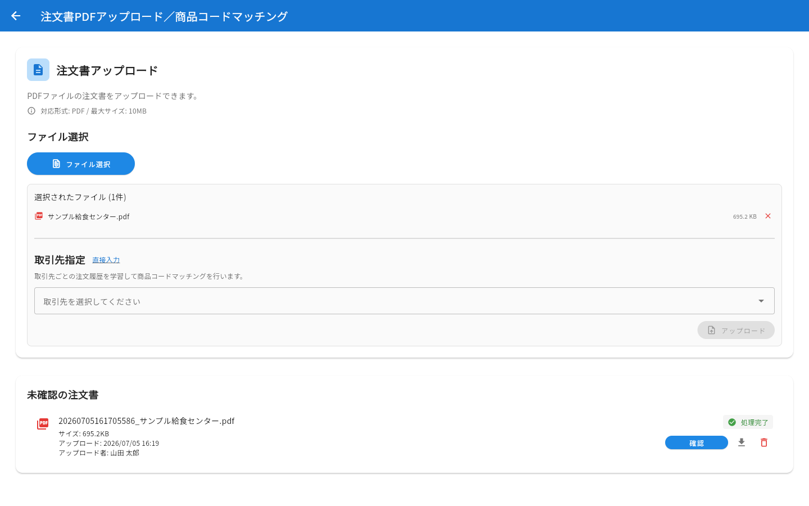809x506 pixels.
Task: Click the disabled アップロード button
Action: click(736, 330)
